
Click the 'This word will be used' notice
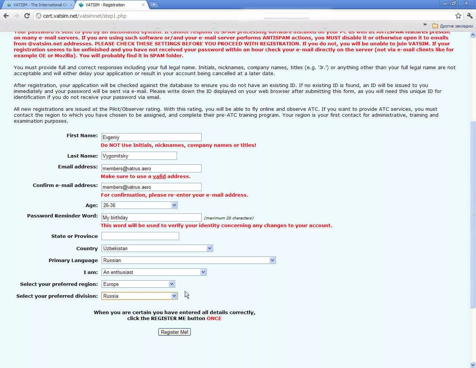click(x=216, y=226)
